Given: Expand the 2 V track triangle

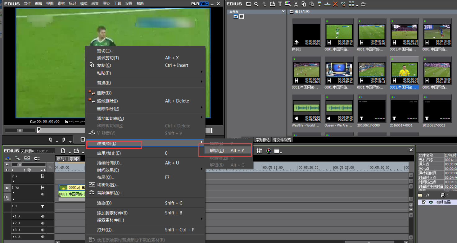Looking at the screenshot, I should coord(13,181).
